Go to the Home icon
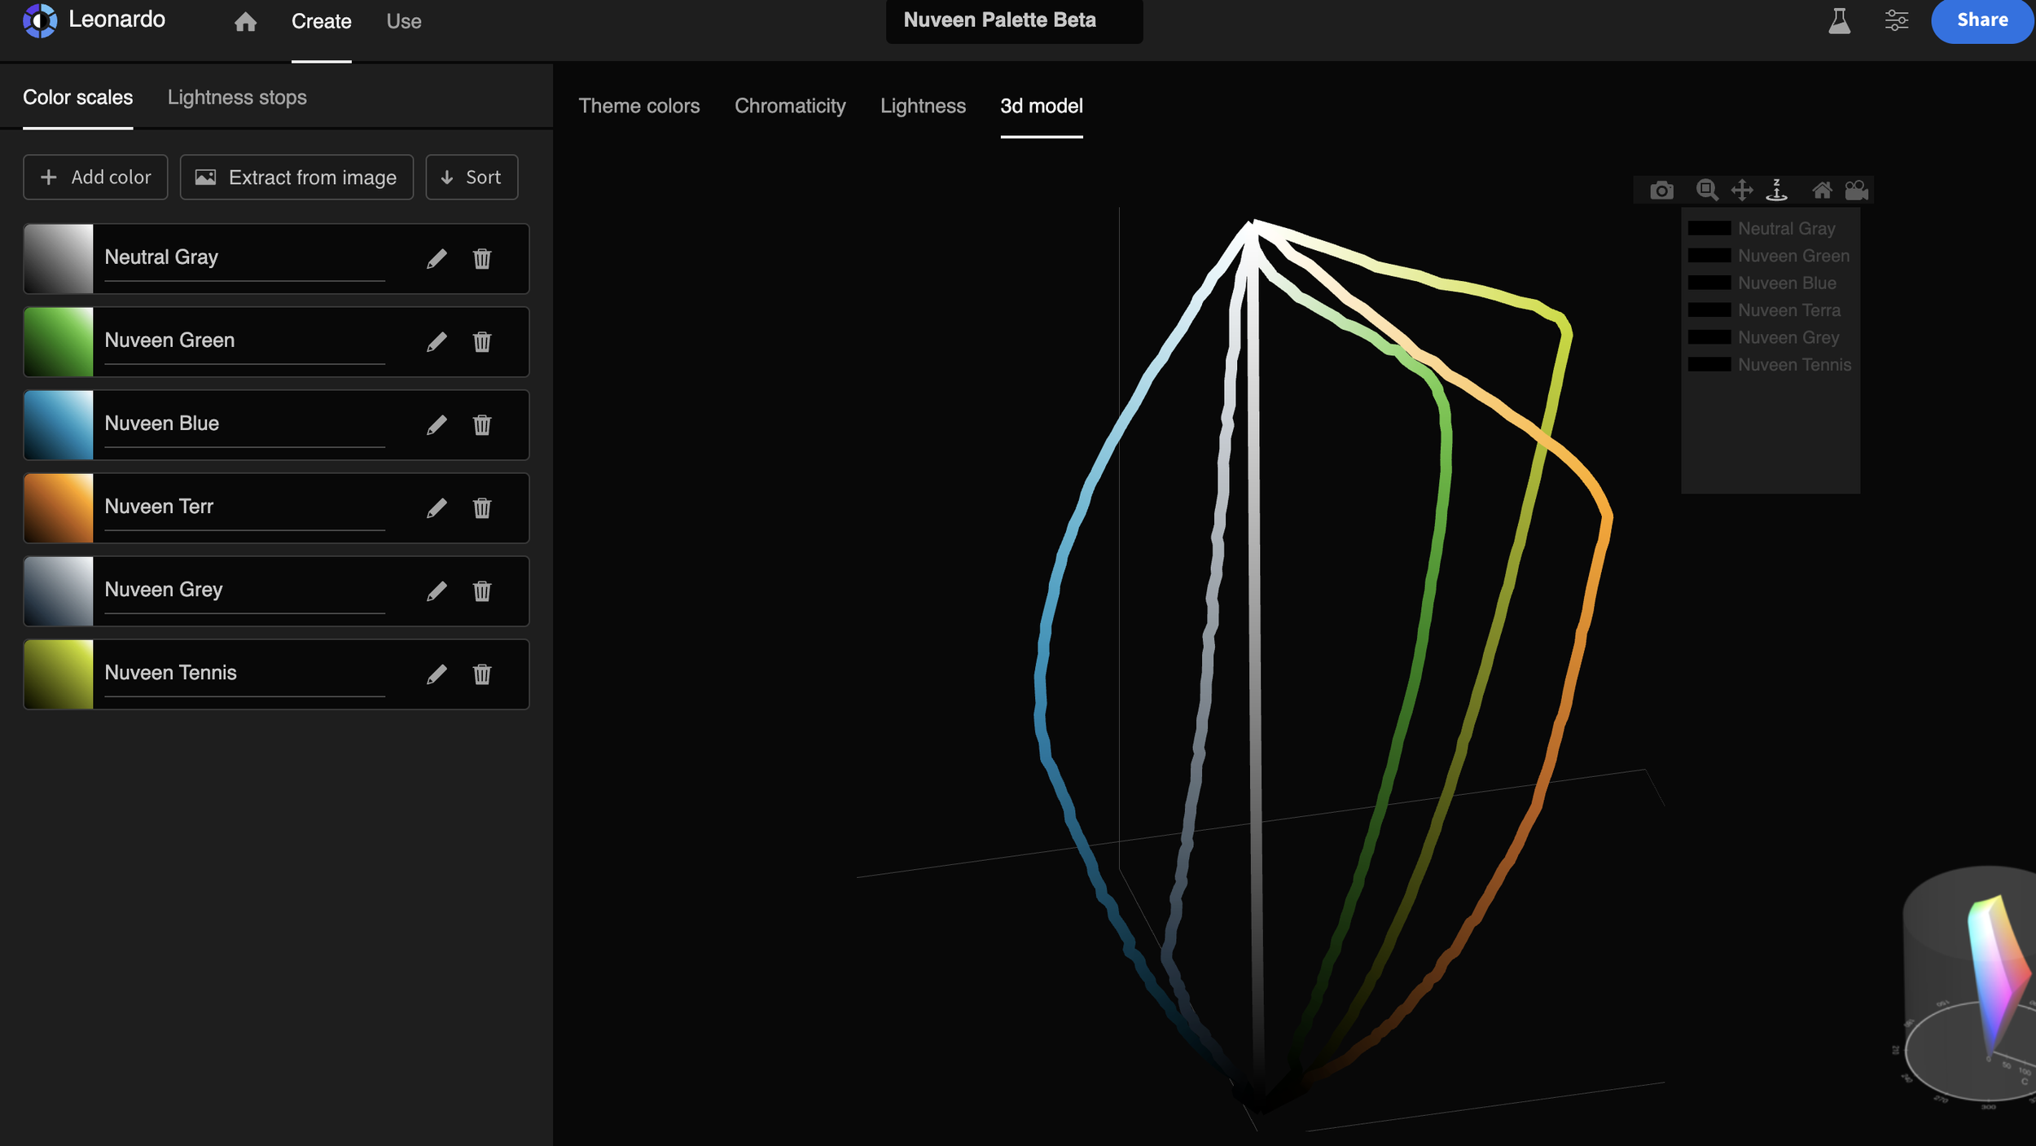This screenshot has height=1146, width=2036. [245, 21]
